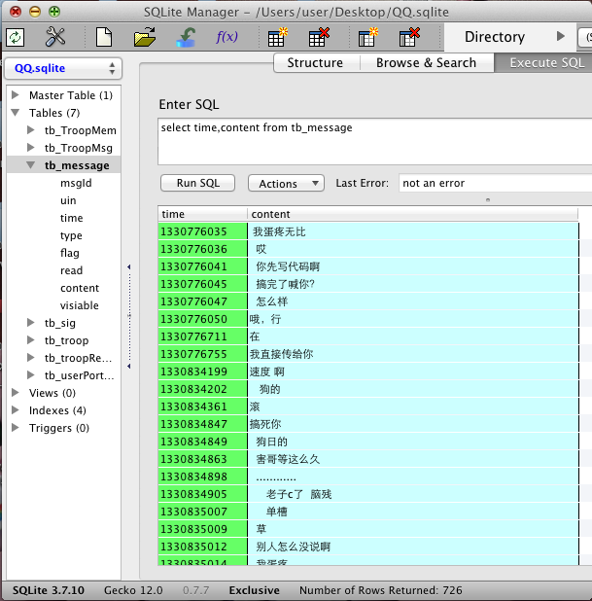
Task: Open user-defined functions f(x) icon
Action: pyautogui.click(x=226, y=37)
